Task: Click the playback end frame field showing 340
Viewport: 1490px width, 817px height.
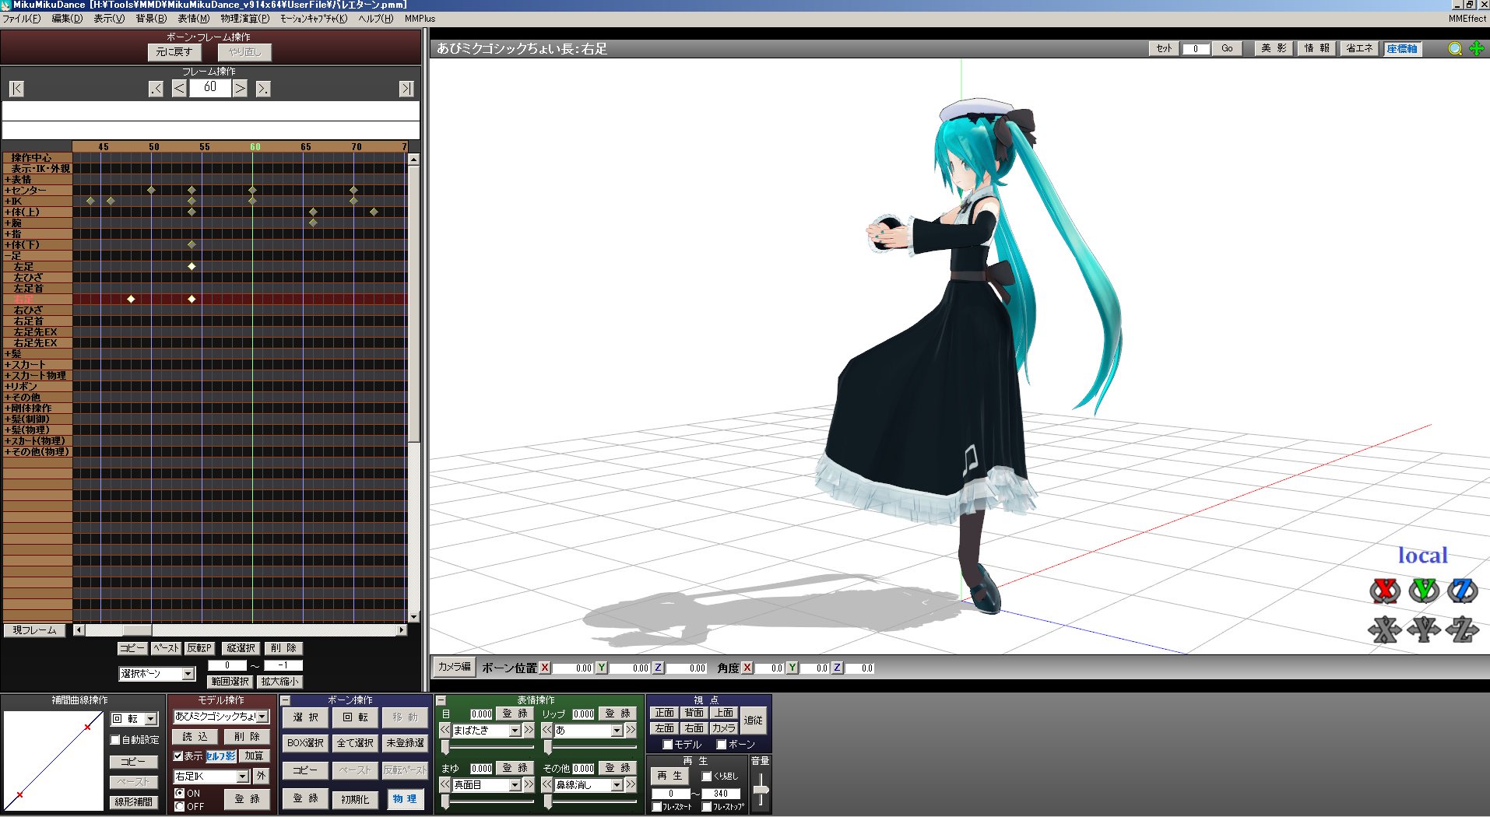Action: pyautogui.click(x=721, y=794)
